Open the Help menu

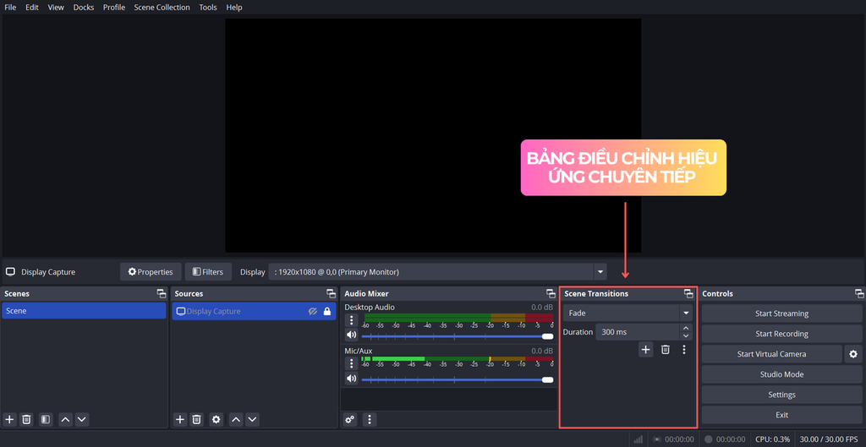tap(234, 7)
